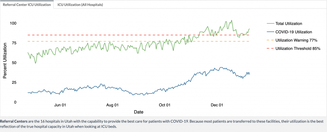Click the blue line sample in legend
Viewport: 327px width, 132px height.
271,32
